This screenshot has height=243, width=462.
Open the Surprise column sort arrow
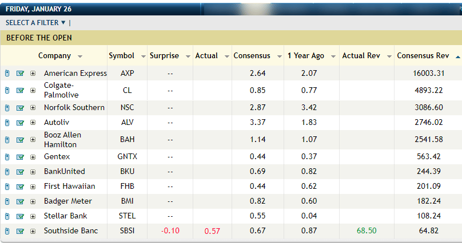click(x=188, y=56)
